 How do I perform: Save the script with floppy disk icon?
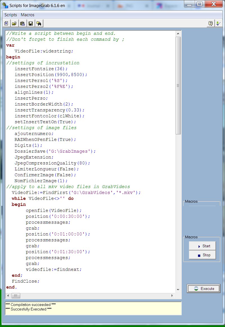(31, 23)
